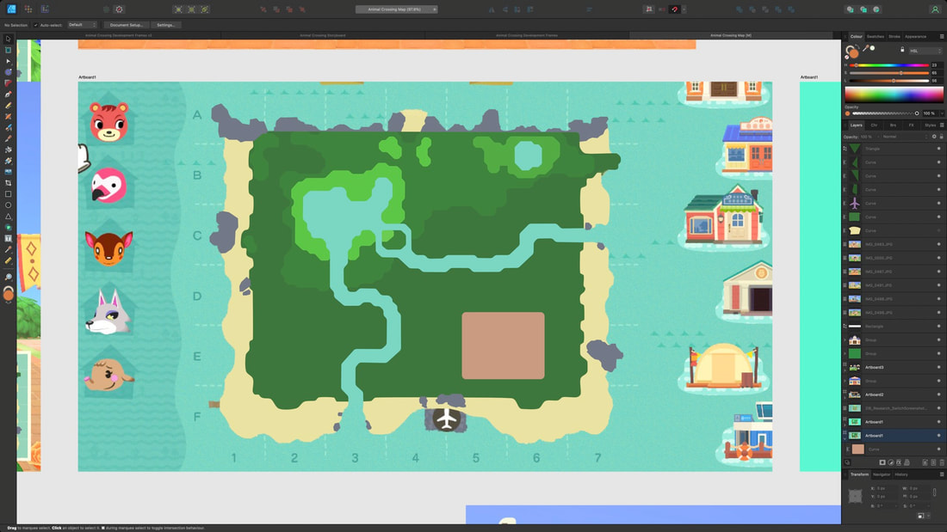
Task: Hide the Artboard2 layer
Action: tap(938, 394)
